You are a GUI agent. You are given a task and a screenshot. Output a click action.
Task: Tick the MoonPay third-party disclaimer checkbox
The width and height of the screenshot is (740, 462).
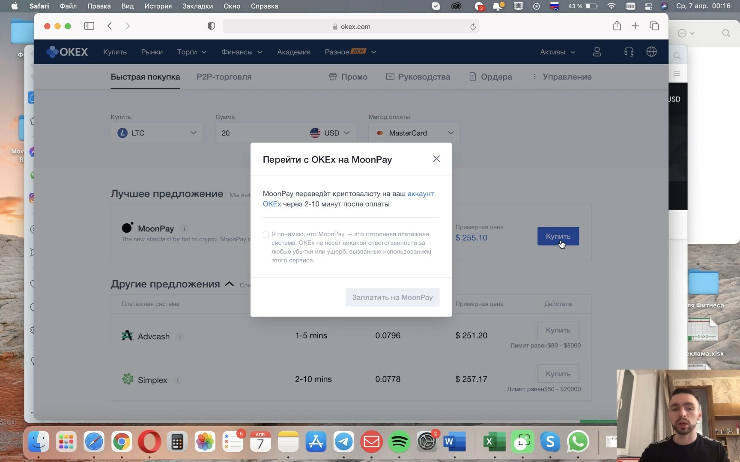click(266, 234)
